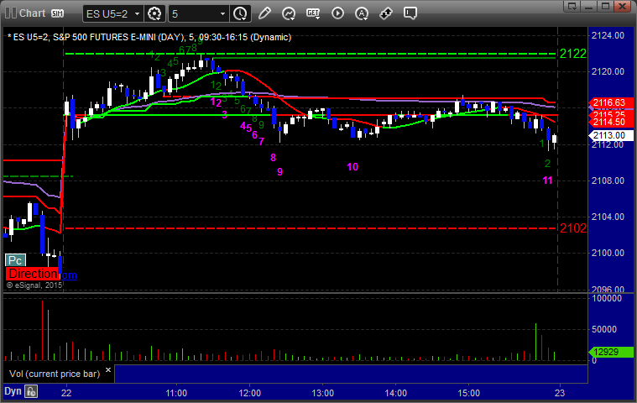This screenshot has height=403, width=637.
Task: Maximize the Chart window
Action: [605, 6]
